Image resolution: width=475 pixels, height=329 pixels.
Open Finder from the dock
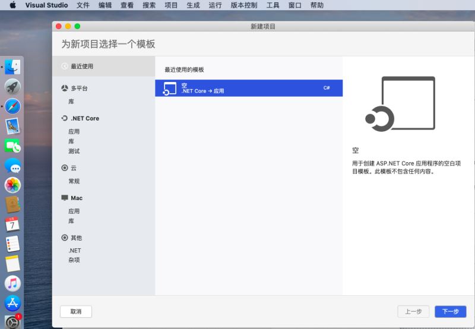(12, 67)
